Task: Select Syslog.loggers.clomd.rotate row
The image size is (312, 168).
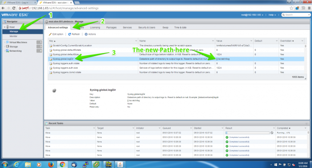Action: coord(176,72)
